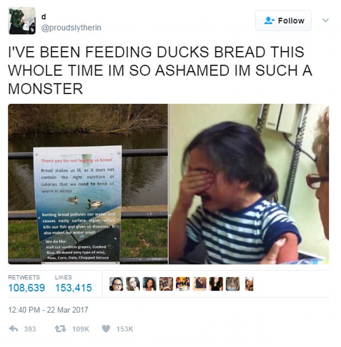
Task: Click second liker avatar in the row
Action: [133, 284]
